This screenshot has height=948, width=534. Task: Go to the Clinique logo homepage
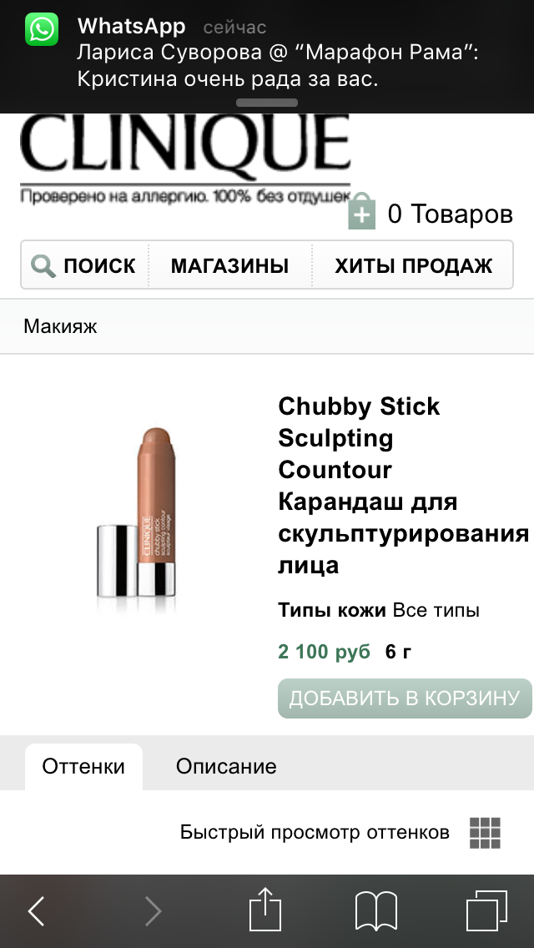185,159
